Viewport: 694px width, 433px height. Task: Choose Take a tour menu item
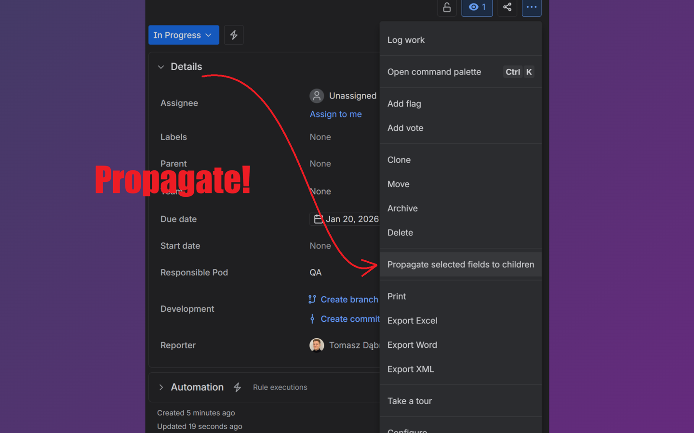point(461,401)
